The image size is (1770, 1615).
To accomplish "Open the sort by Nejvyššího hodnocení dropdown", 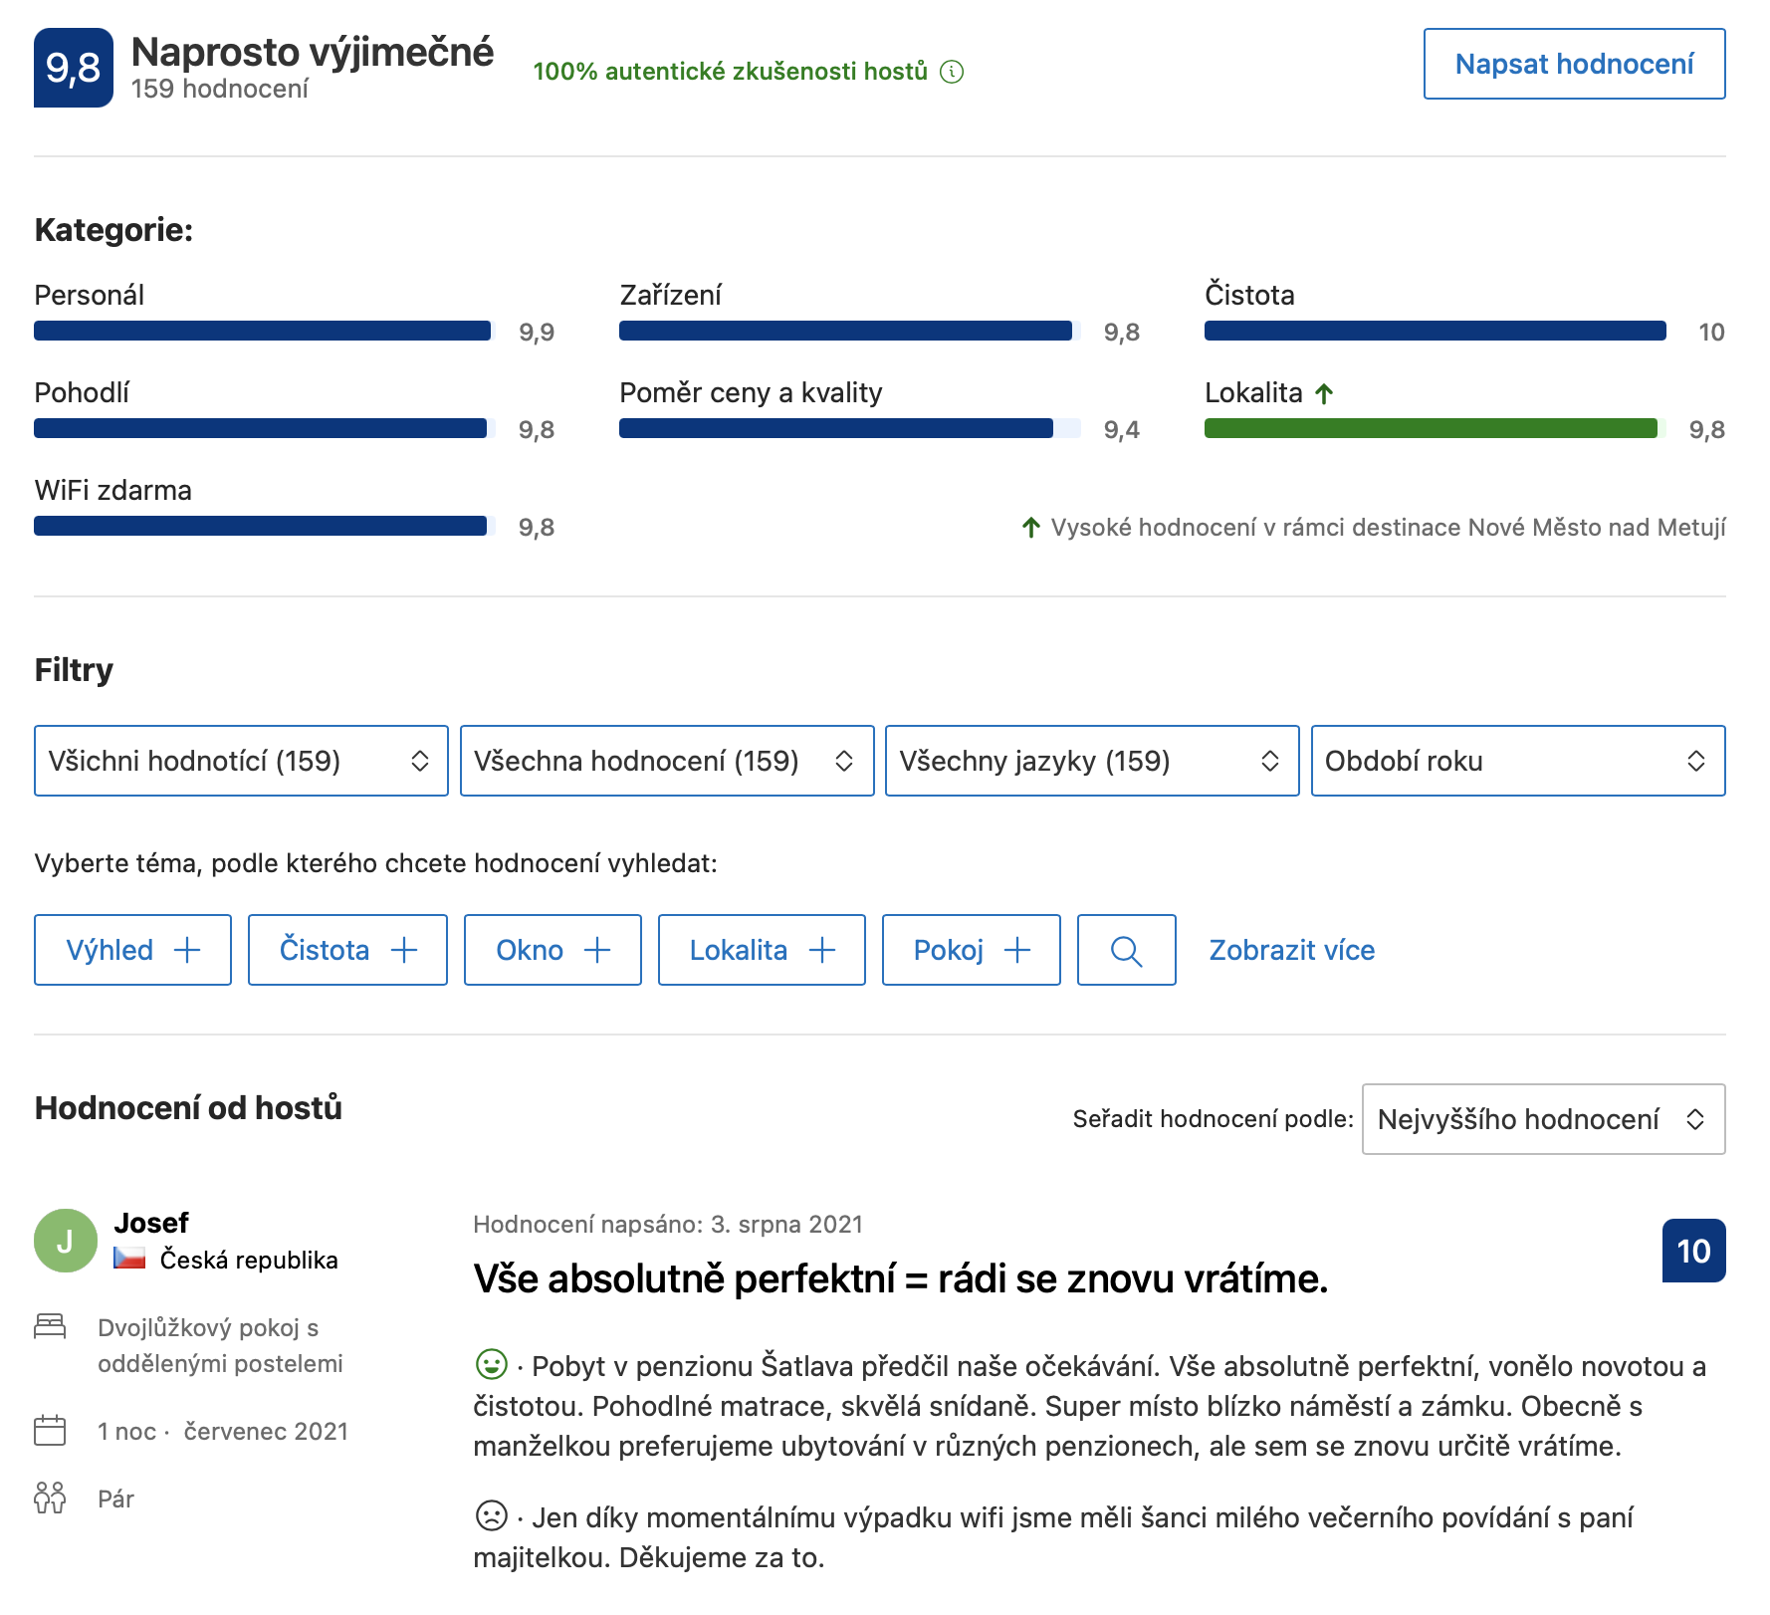I will click(x=1542, y=1120).
